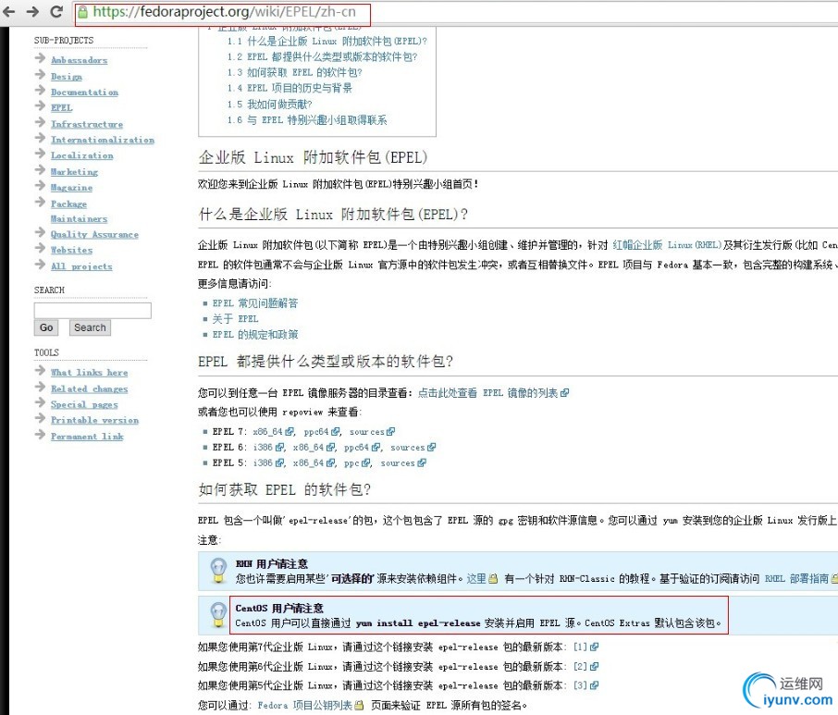Open epel-release link [3]

coord(585,685)
